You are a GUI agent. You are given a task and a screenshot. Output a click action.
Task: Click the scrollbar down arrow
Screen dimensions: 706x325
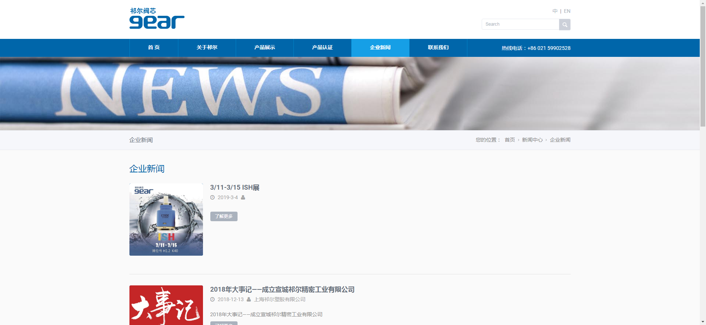[703, 322]
